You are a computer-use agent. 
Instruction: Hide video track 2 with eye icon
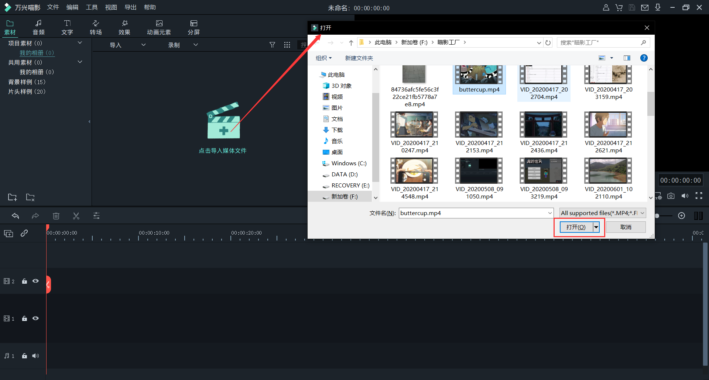[x=35, y=281]
